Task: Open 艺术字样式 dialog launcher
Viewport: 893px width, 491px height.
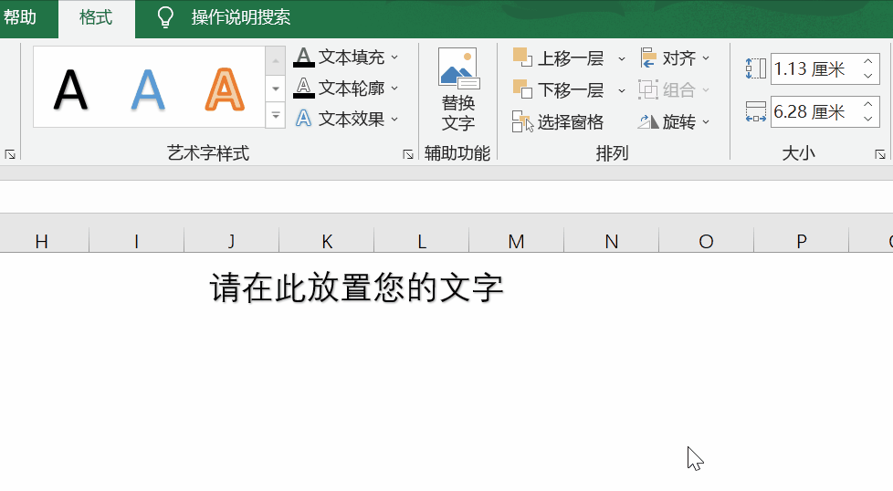Action: tap(408, 154)
